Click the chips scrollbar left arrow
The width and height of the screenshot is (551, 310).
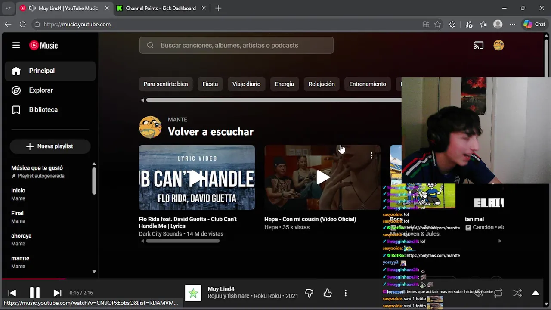pos(142,100)
